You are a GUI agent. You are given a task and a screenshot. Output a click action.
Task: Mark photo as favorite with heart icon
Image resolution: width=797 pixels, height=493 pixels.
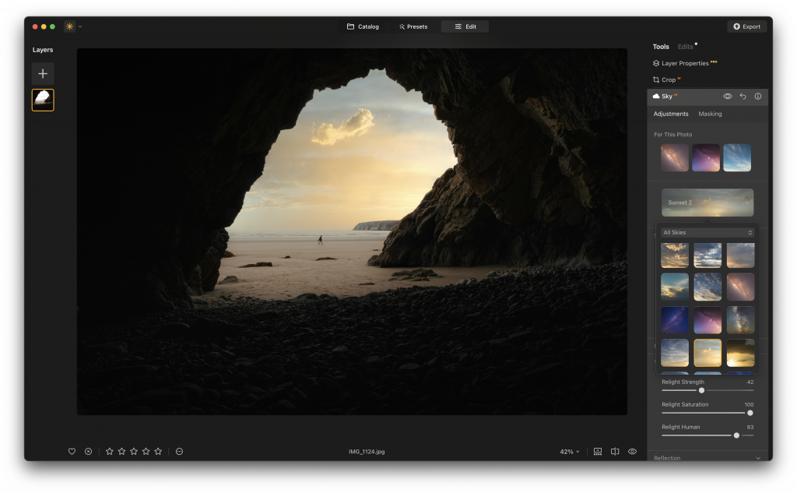point(72,451)
